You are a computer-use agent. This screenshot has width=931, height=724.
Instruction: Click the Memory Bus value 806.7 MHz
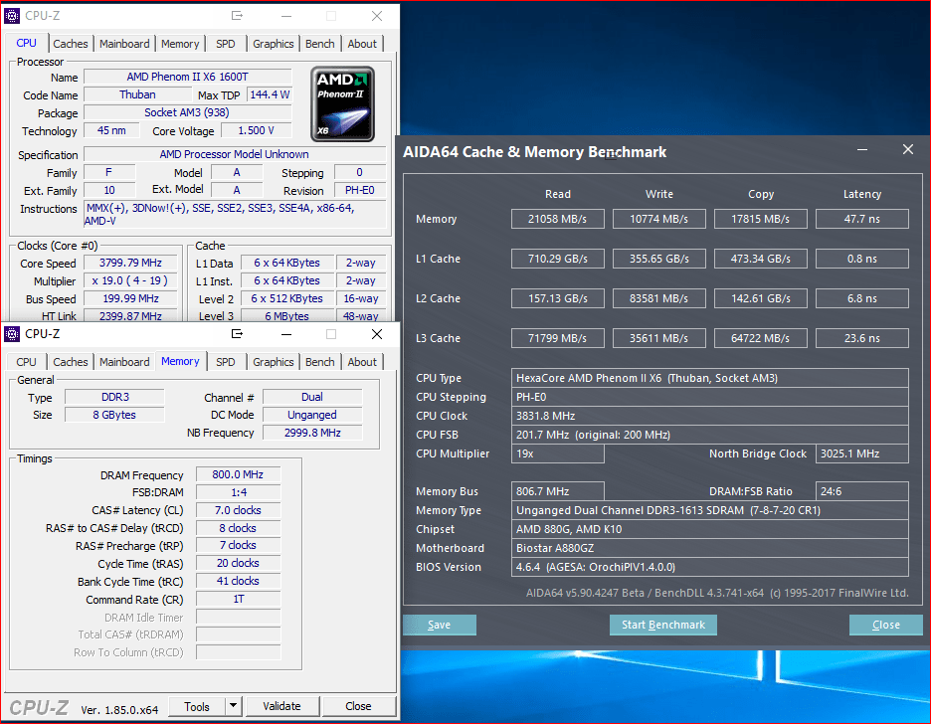(x=558, y=491)
